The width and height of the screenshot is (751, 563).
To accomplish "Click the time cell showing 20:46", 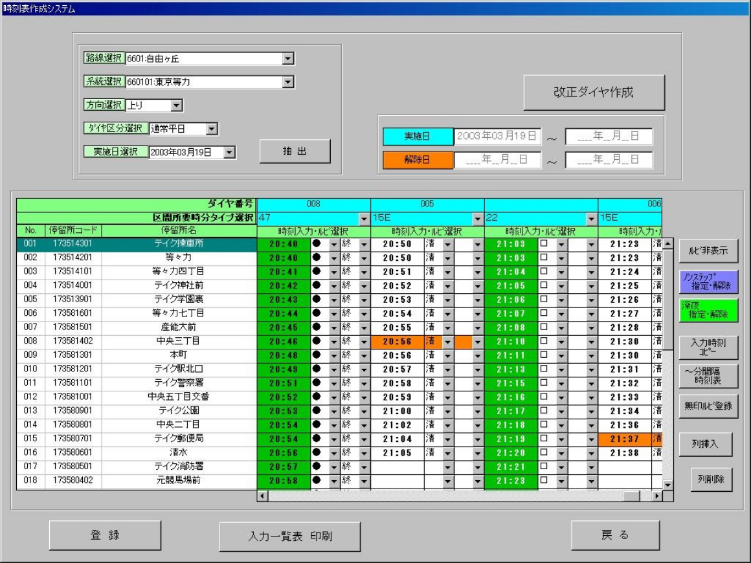I will pos(284,342).
